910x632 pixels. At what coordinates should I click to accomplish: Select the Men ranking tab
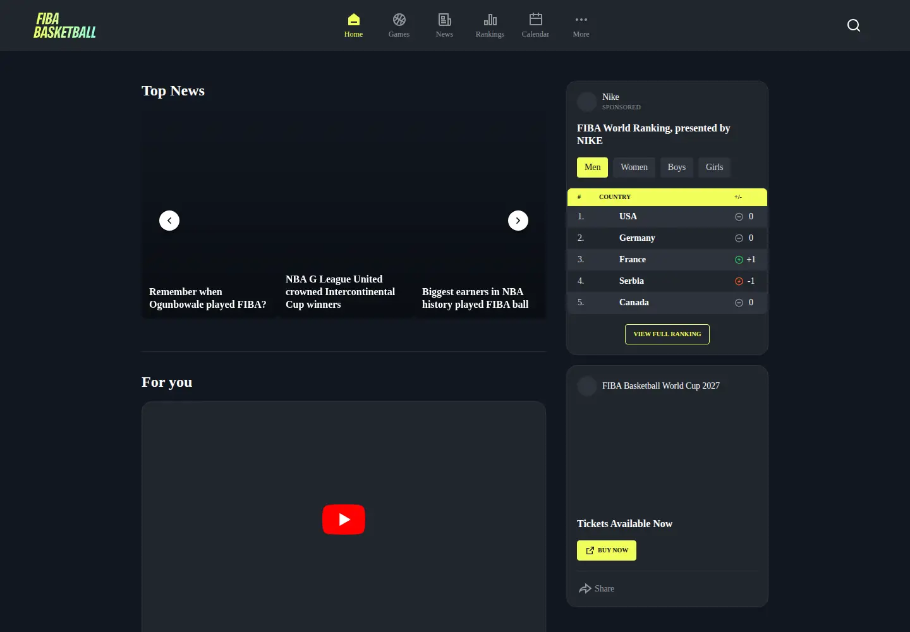592,167
